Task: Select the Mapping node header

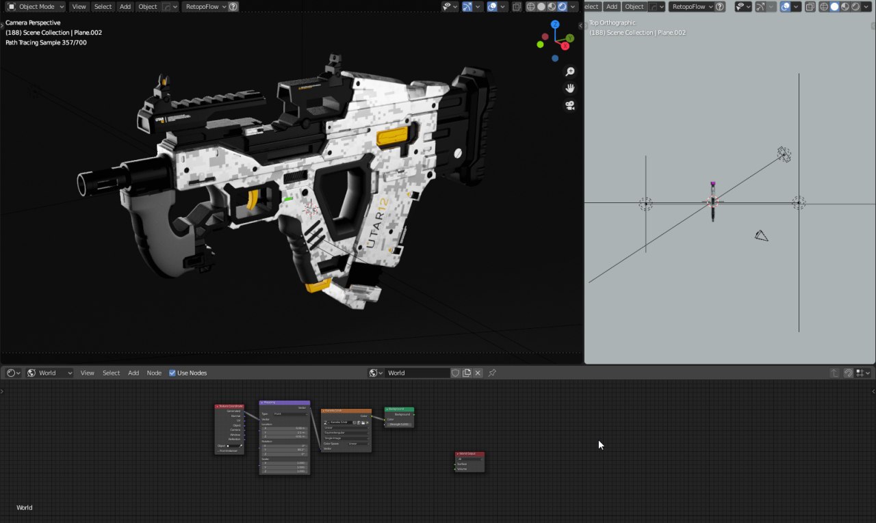Action: [x=285, y=403]
